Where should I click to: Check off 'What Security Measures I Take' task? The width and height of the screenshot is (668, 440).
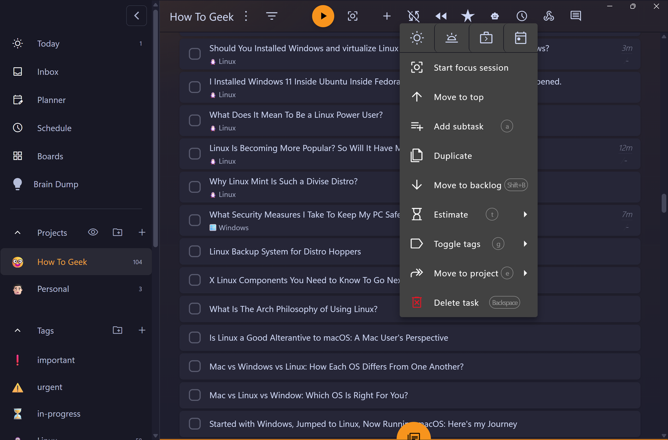click(195, 220)
